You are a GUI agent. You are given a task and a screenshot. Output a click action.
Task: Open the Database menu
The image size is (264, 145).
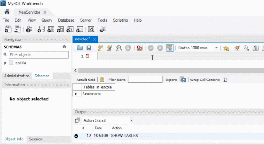(x=66, y=20)
